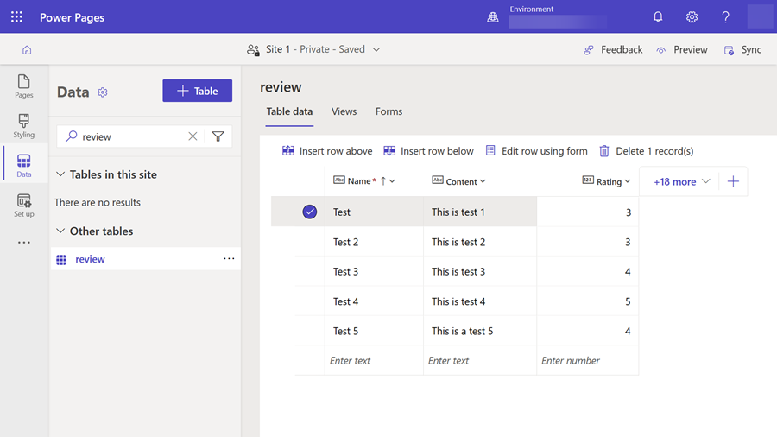The width and height of the screenshot is (777, 437).
Task: Open the Styling workspace icon
Action: pyautogui.click(x=24, y=125)
